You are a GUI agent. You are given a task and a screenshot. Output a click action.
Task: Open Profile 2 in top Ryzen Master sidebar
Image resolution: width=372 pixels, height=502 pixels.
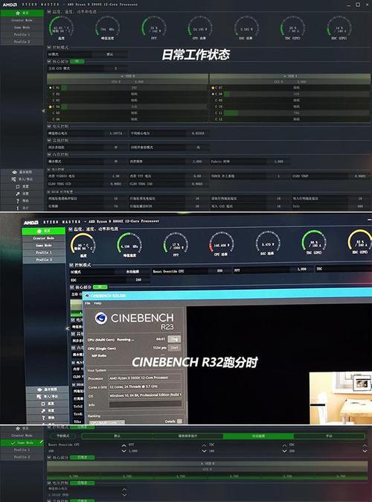[22, 42]
